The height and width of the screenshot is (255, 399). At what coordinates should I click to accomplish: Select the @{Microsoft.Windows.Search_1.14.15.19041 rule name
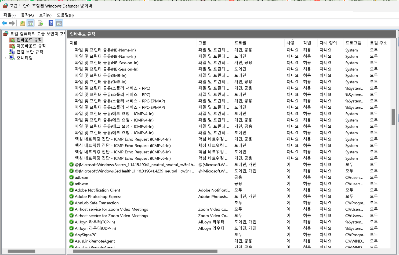coord(135,165)
